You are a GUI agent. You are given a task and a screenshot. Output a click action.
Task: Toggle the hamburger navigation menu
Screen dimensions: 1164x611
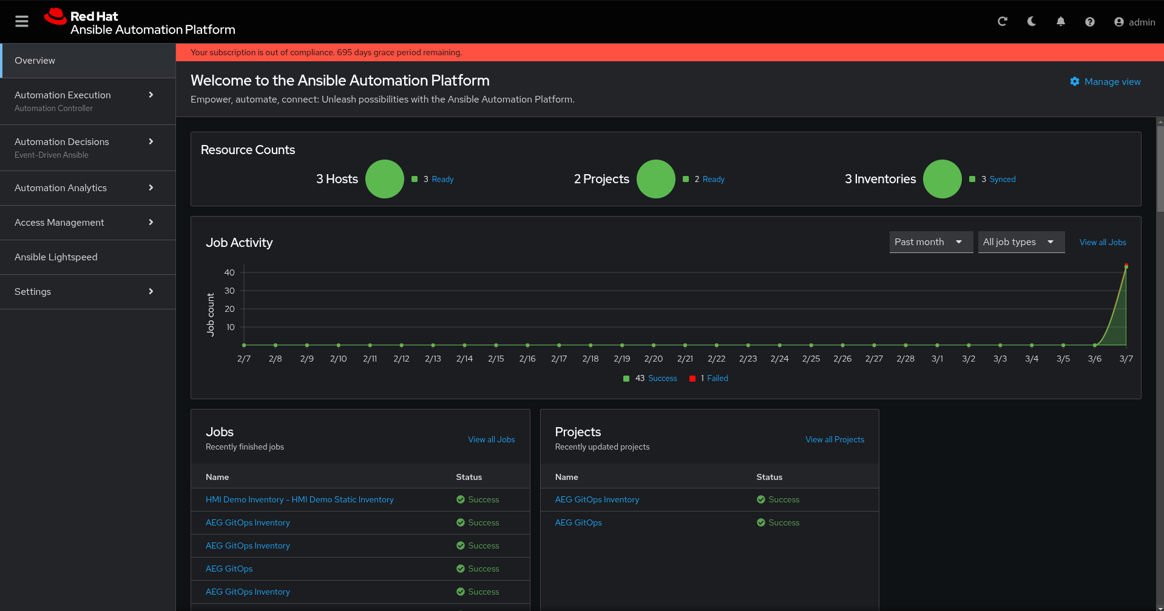[22, 22]
